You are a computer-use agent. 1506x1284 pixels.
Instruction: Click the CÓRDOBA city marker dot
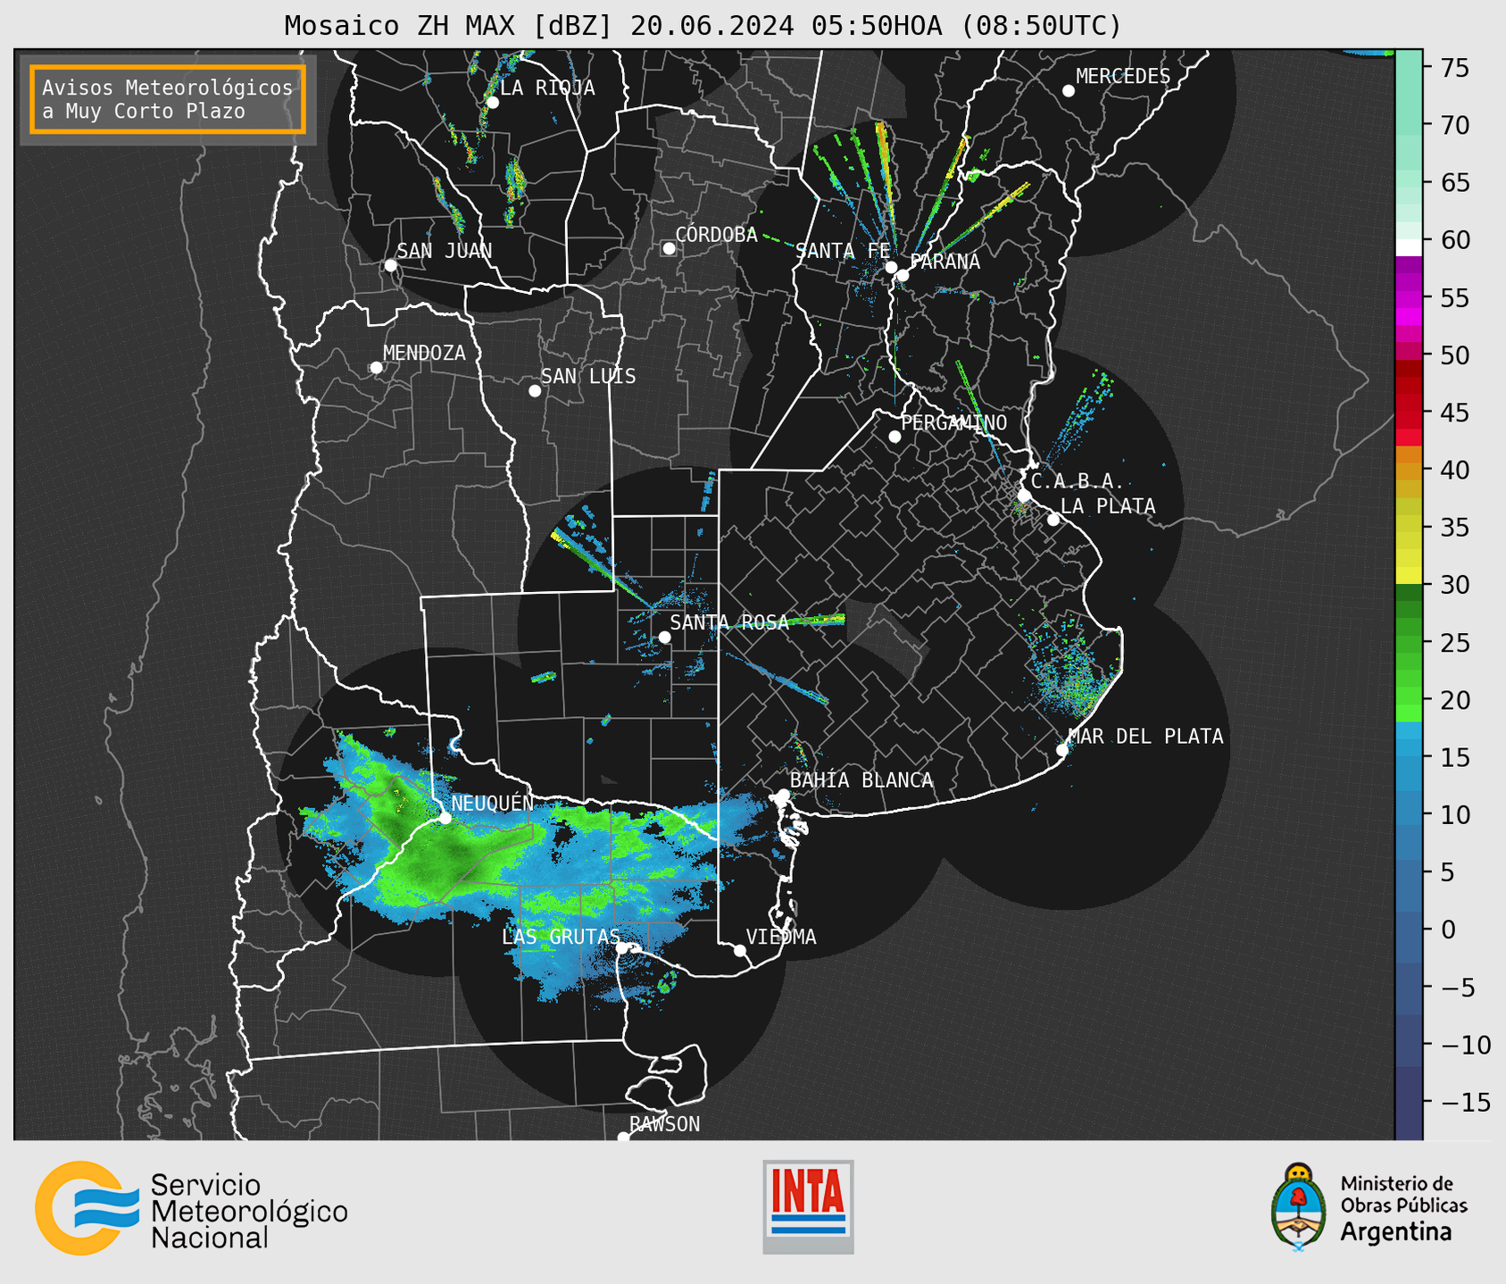point(669,248)
